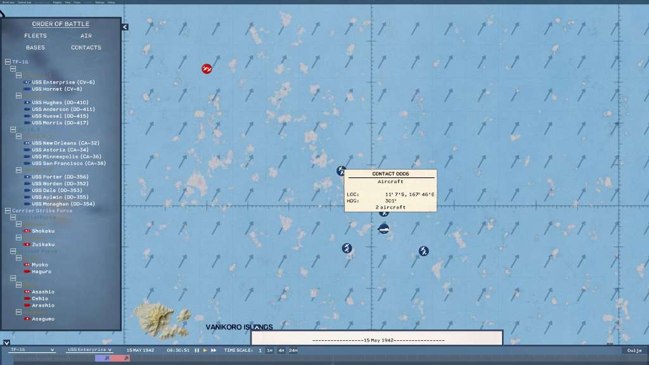This screenshot has height=365, width=649.
Task: Open the TF-16 task force dropdown
Action: [32, 350]
